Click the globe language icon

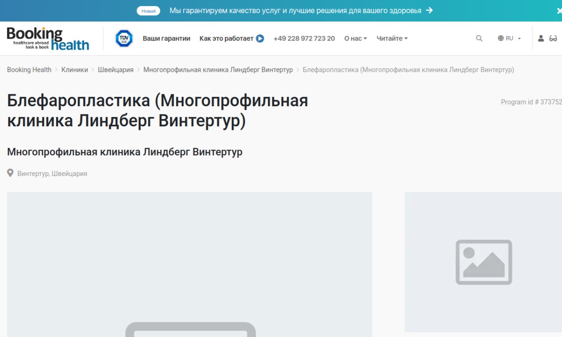coord(501,39)
